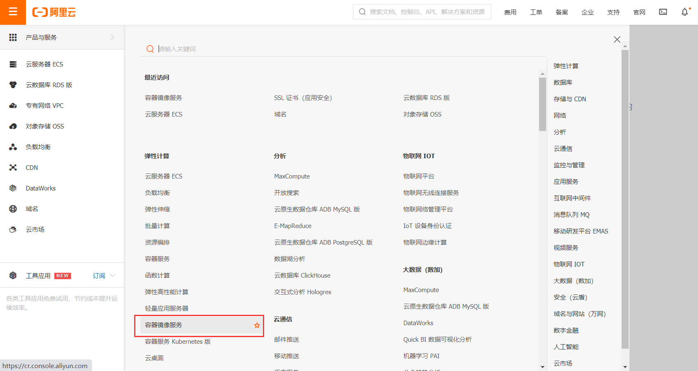
Task: Open 邮件推送 under 云通信
Action: point(286,340)
